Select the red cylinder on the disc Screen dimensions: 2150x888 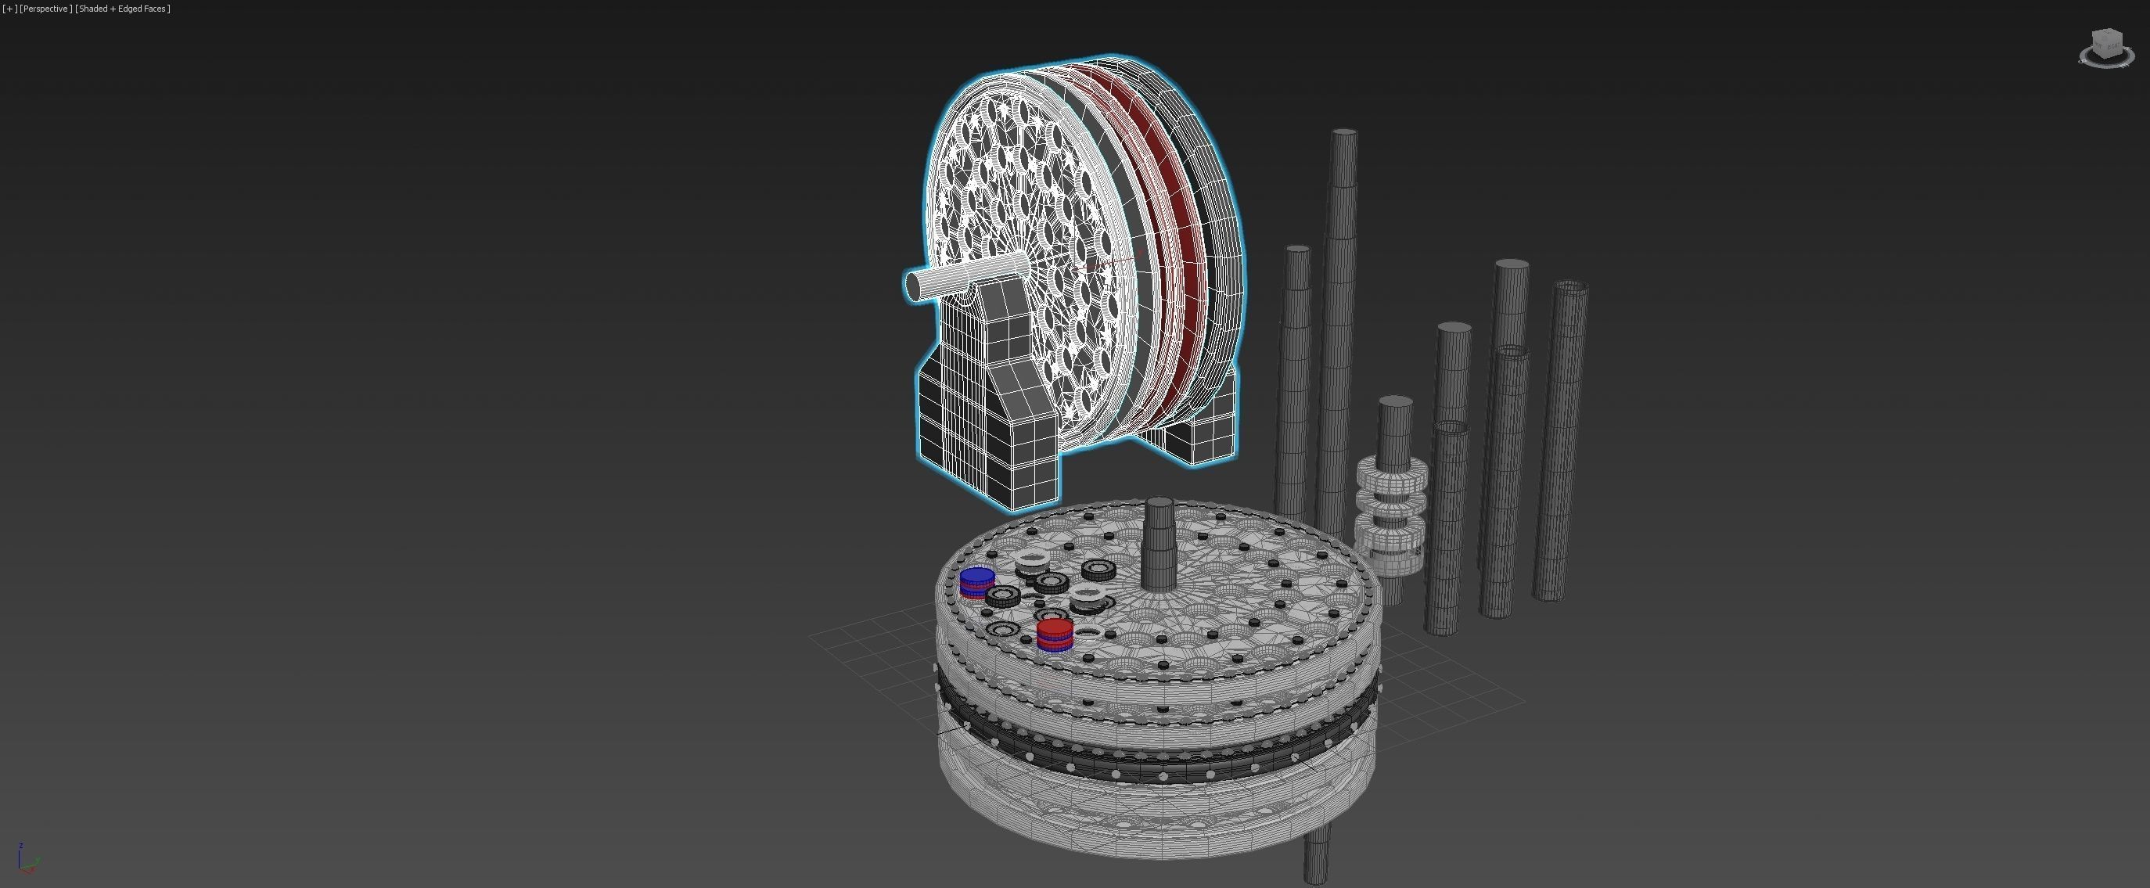coord(1055,635)
